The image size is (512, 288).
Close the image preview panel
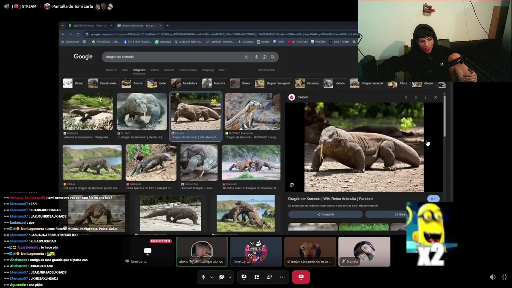pos(436,97)
